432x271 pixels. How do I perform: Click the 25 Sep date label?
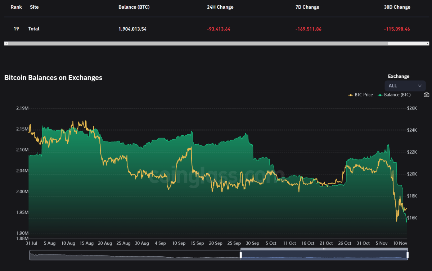(234, 243)
